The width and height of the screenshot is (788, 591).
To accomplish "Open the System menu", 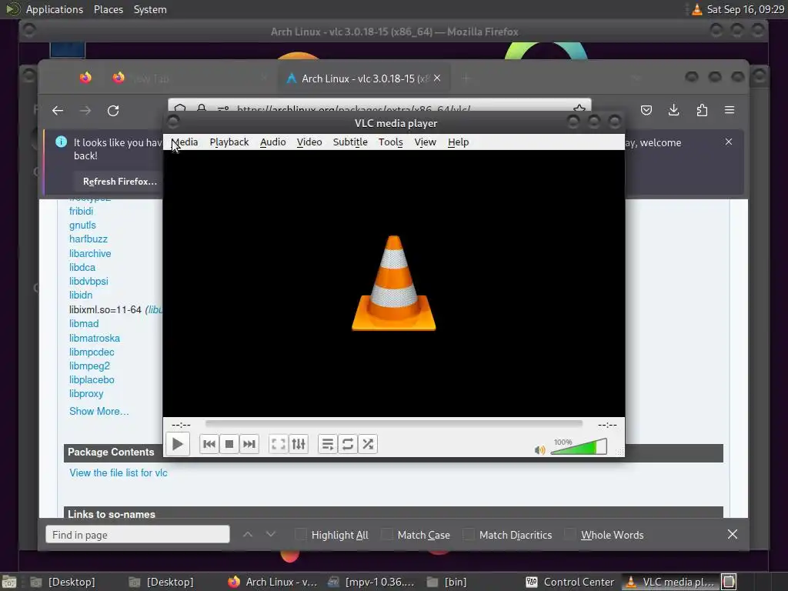I will (x=150, y=9).
